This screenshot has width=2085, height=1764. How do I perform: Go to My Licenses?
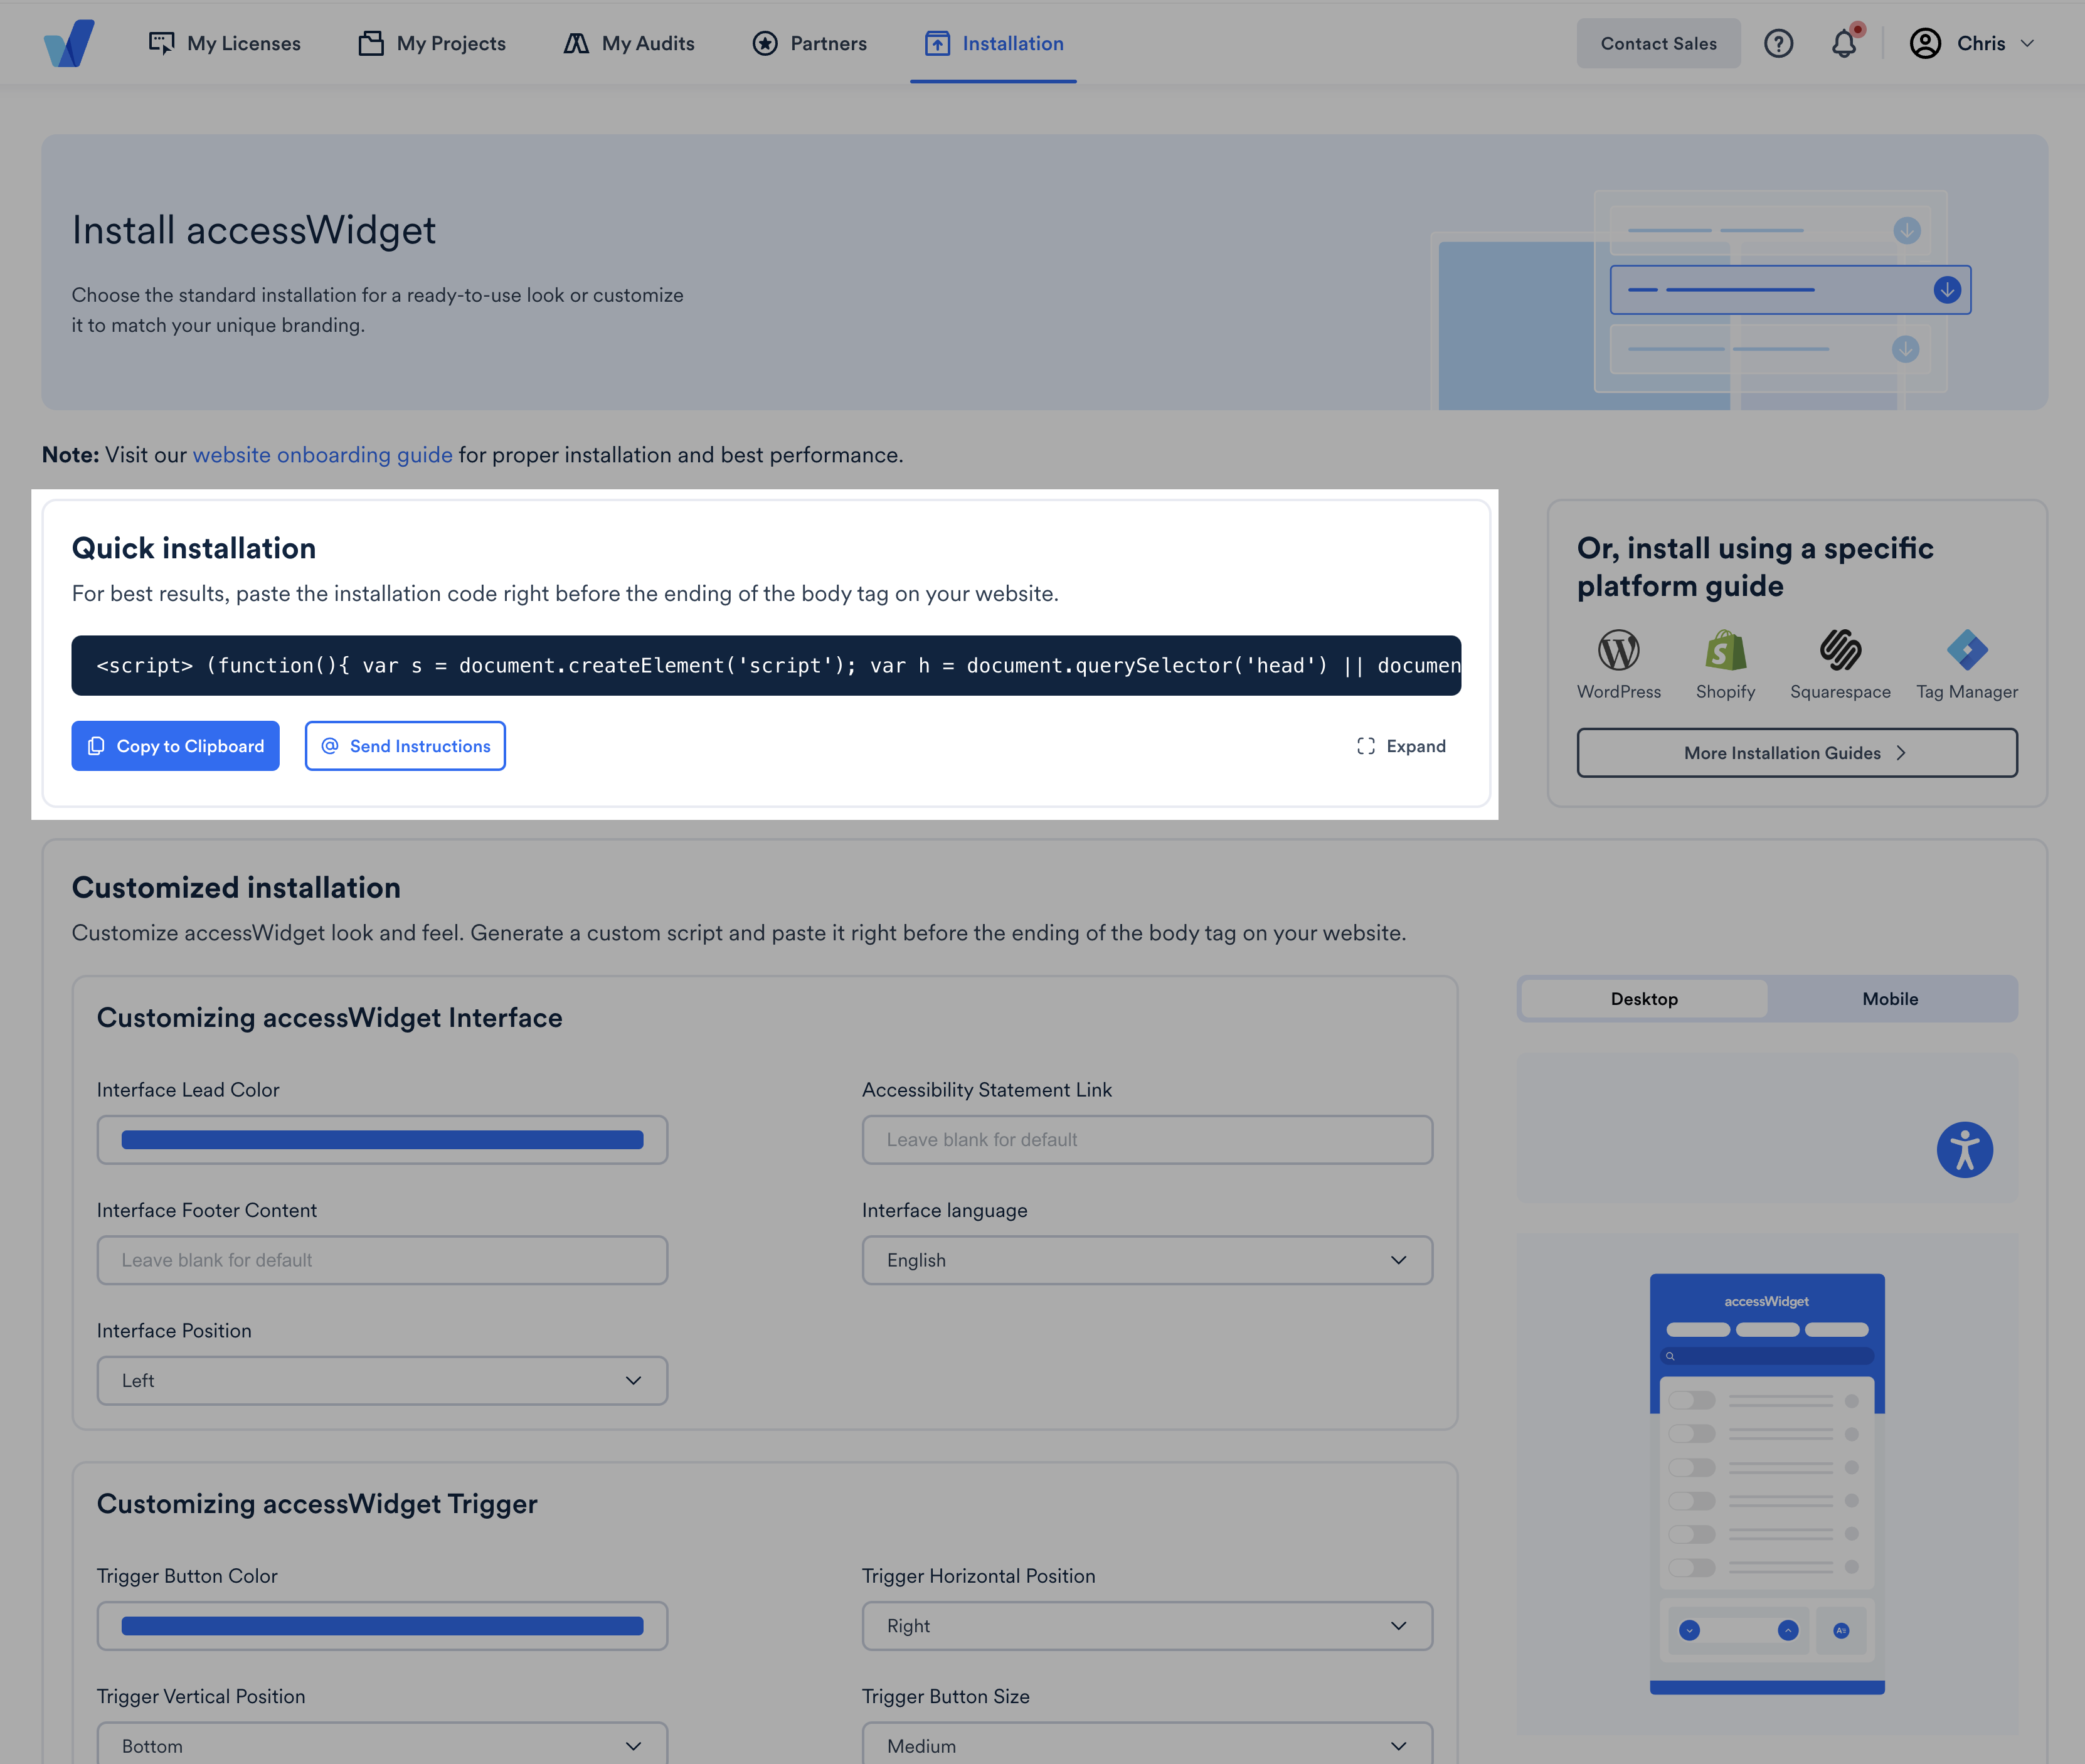pos(225,43)
